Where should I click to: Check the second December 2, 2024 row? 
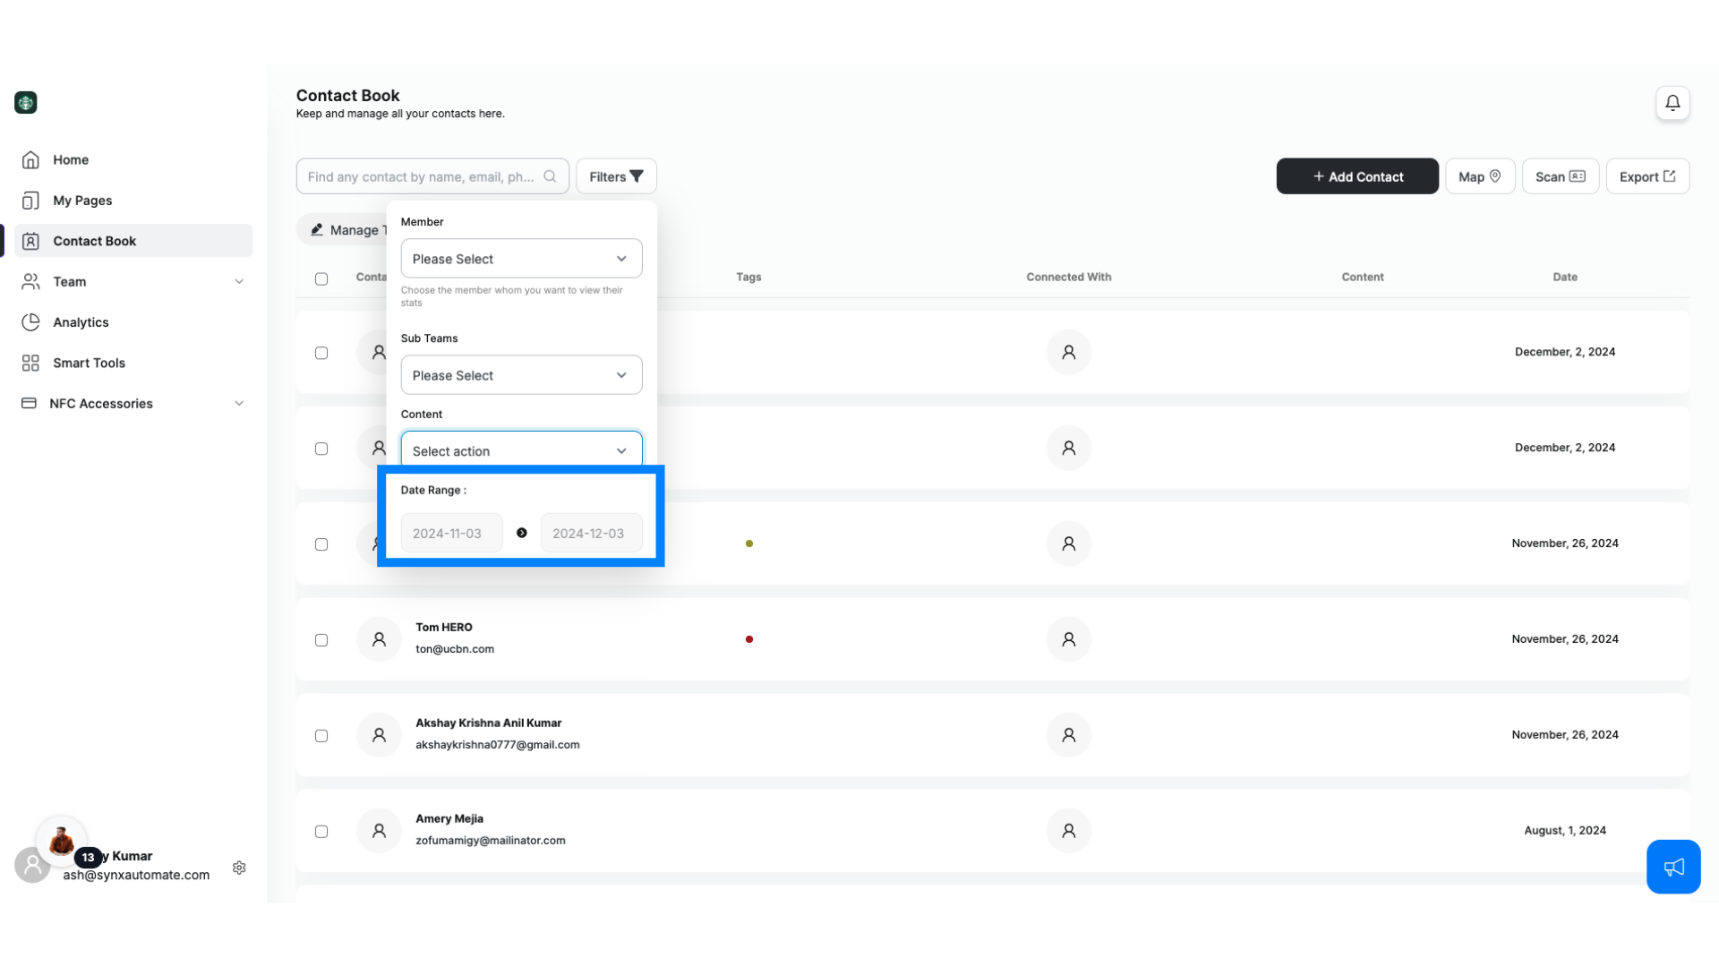[x=321, y=449]
